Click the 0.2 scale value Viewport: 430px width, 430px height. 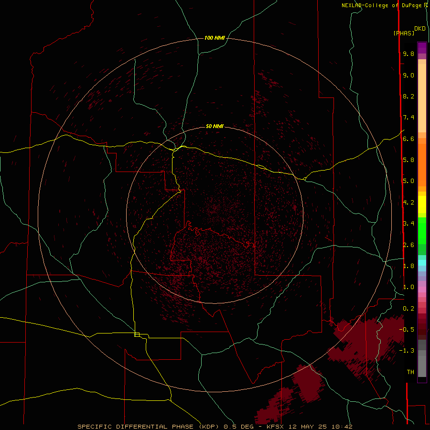point(408,309)
